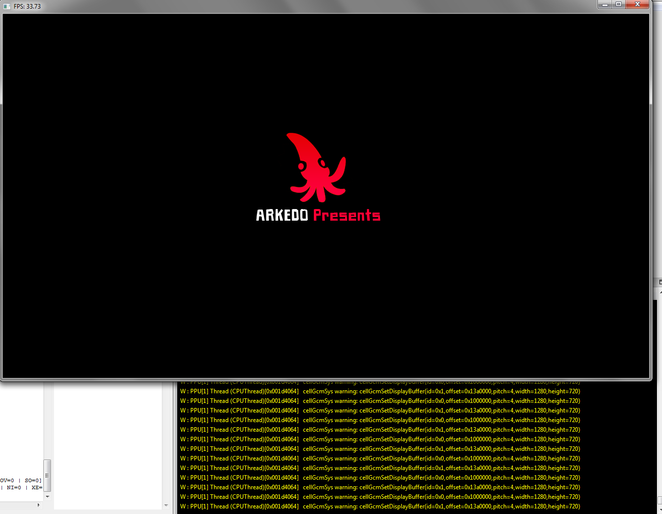The image size is (662, 514).
Task: Close the FPS game window
Action: coord(637,5)
